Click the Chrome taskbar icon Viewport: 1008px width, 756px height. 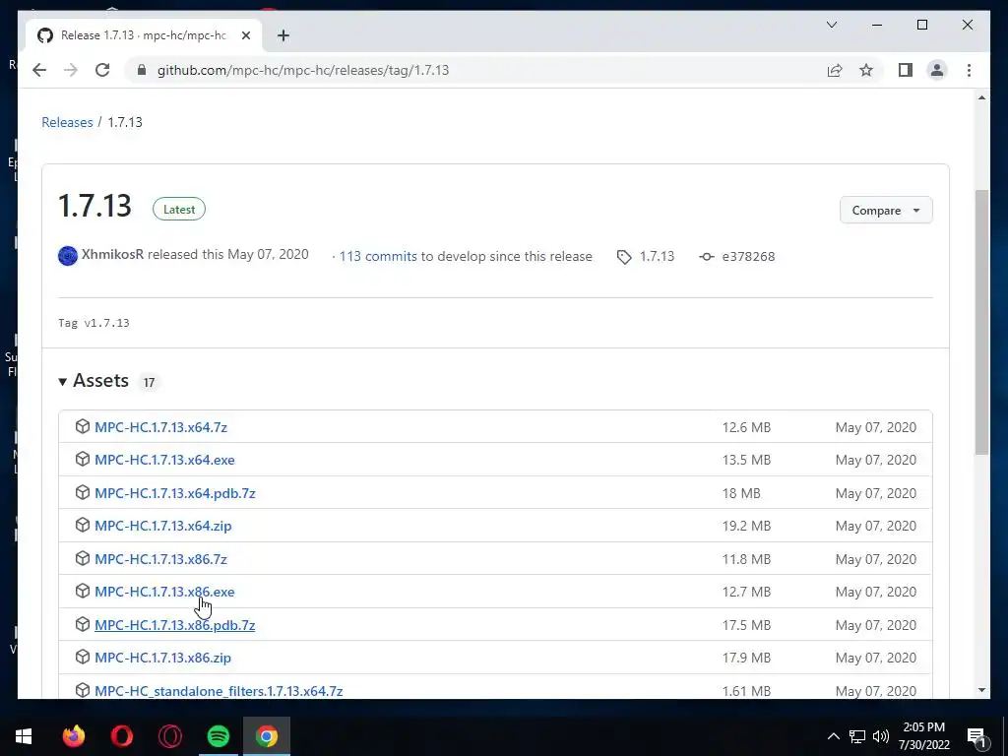coord(267,736)
